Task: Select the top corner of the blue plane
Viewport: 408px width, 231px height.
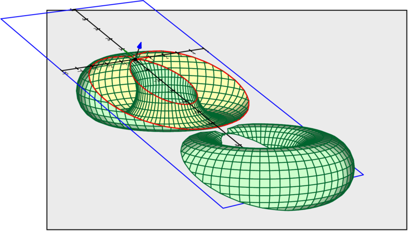Action: [143, 1]
